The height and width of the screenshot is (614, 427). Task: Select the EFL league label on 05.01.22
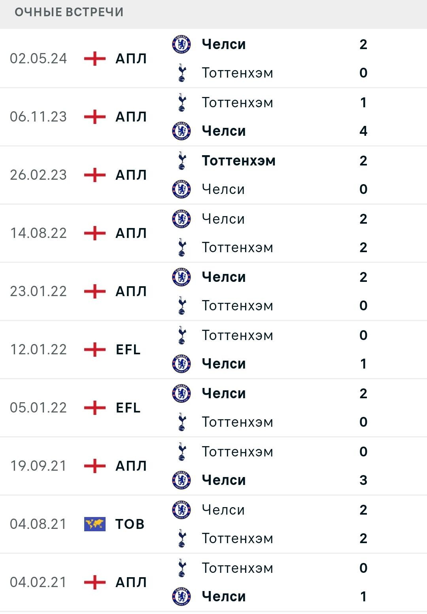[x=128, y=408]
